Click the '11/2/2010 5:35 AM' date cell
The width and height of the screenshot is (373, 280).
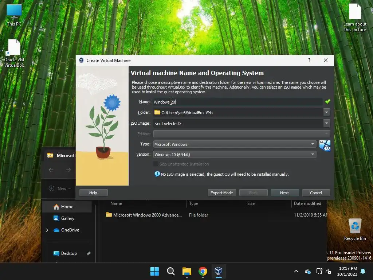tap(310, 215)
